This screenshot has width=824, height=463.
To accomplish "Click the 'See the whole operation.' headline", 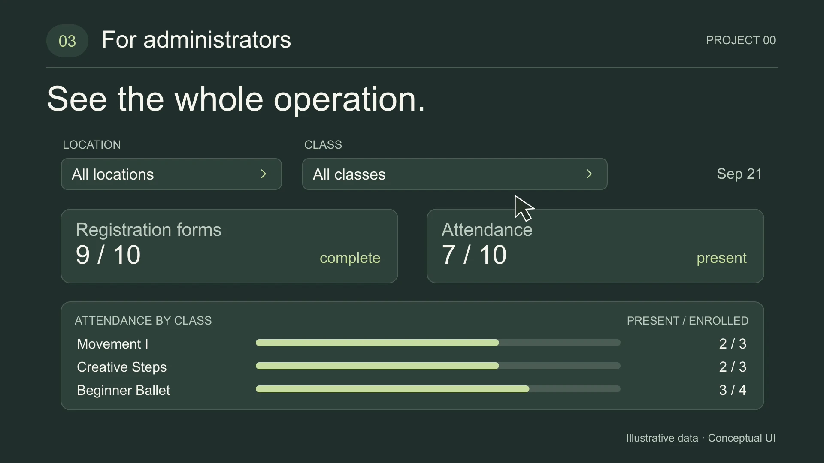I will (x=236, y=99).
